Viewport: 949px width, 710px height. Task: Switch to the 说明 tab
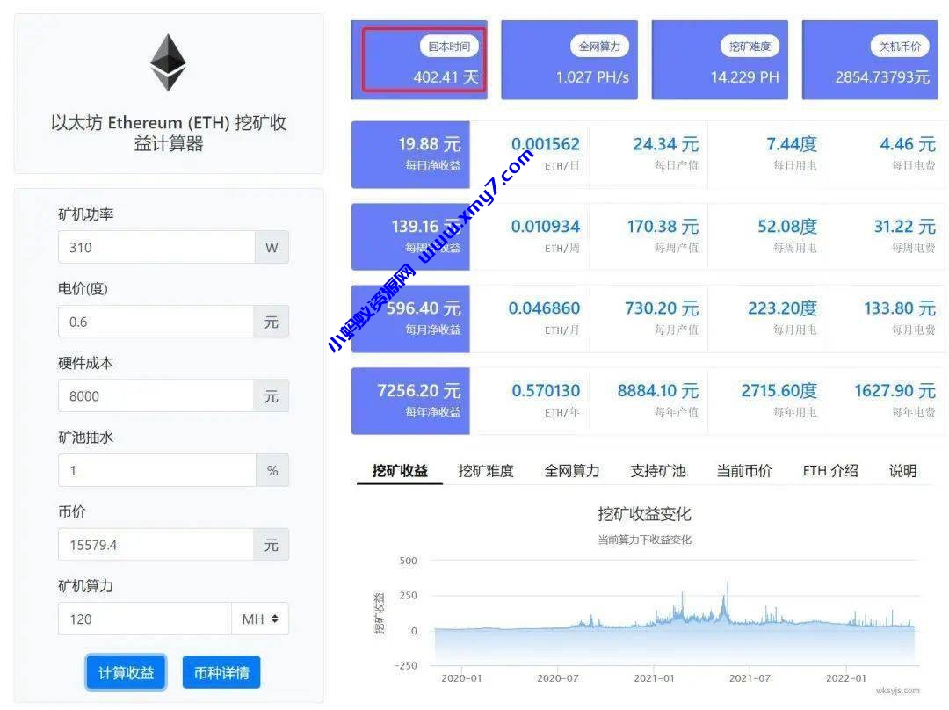click(902, 470)
